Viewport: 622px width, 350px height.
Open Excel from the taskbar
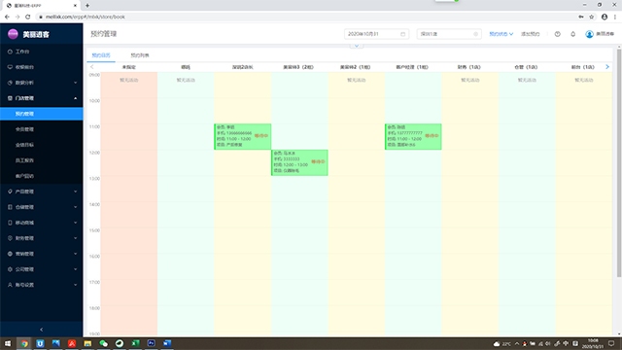[135, 343]
